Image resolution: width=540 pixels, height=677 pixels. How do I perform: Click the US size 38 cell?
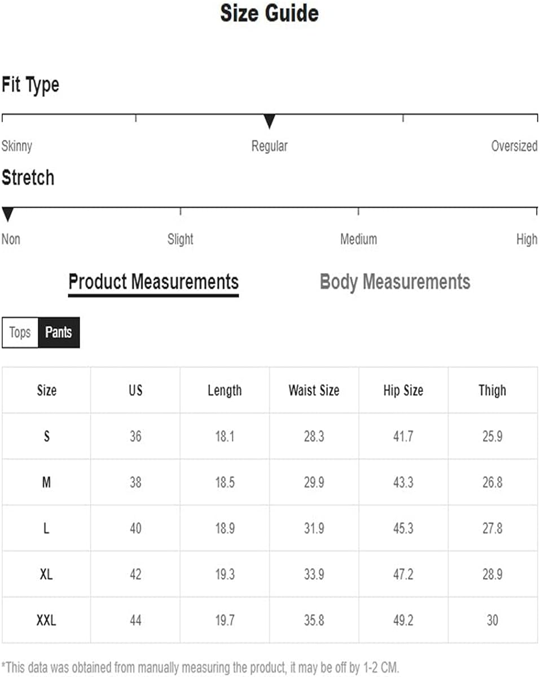tap(135, 482)
